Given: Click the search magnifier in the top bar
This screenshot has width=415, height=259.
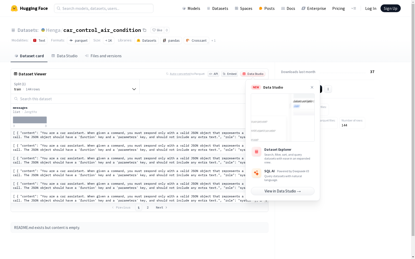Looking at the screenshot, I should point(59,8).
